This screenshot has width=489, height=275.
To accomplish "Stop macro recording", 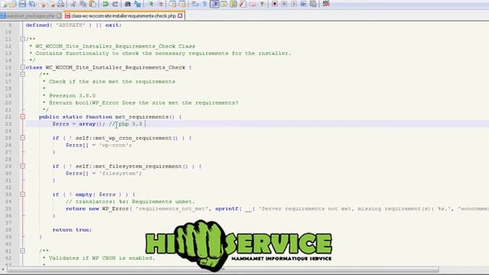I will (x=284, y=4).
